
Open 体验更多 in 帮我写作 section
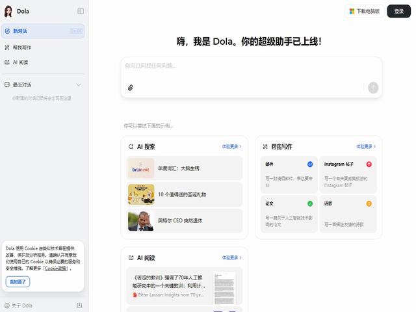coord(366,147)
